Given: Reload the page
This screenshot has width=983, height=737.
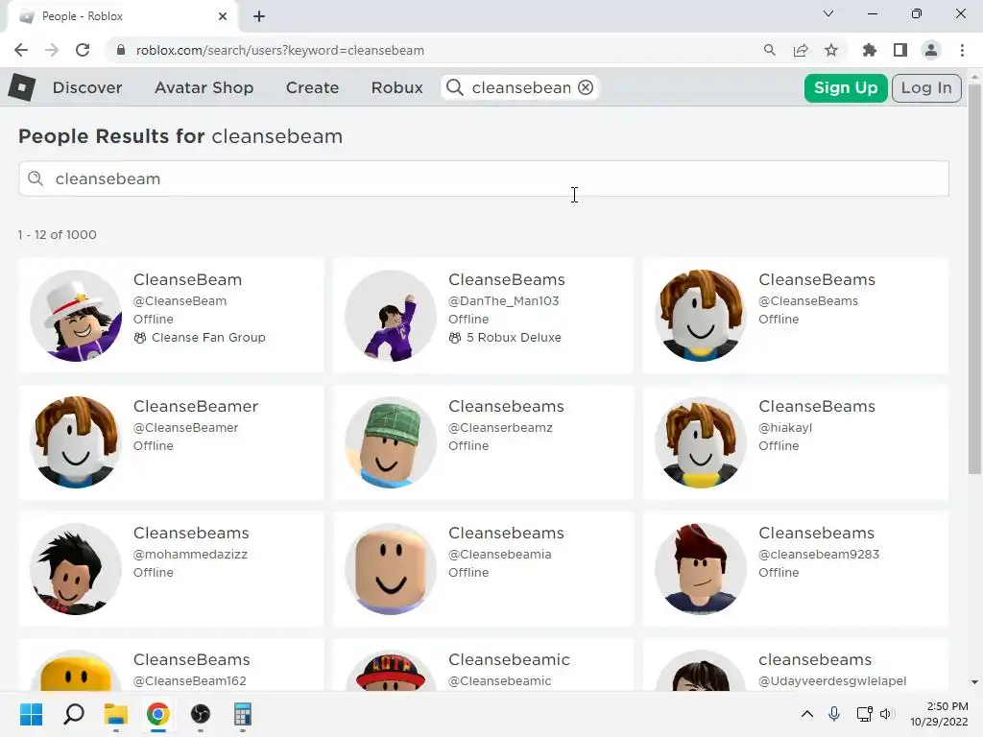Looking at the screenshot, I should click(83, 50).
